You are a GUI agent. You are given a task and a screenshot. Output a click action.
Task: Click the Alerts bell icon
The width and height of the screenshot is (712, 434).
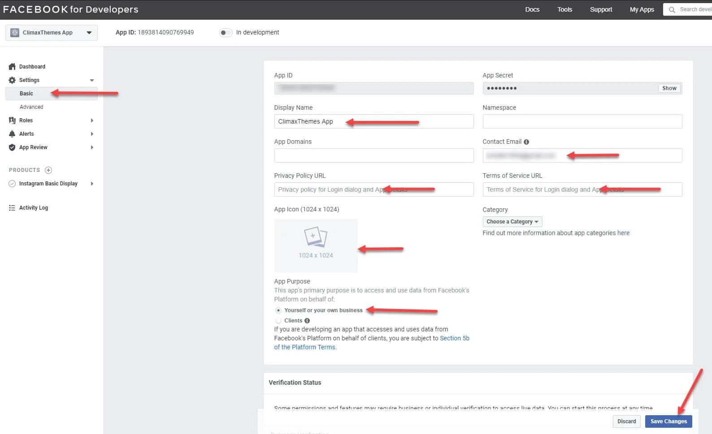point(12,134)
